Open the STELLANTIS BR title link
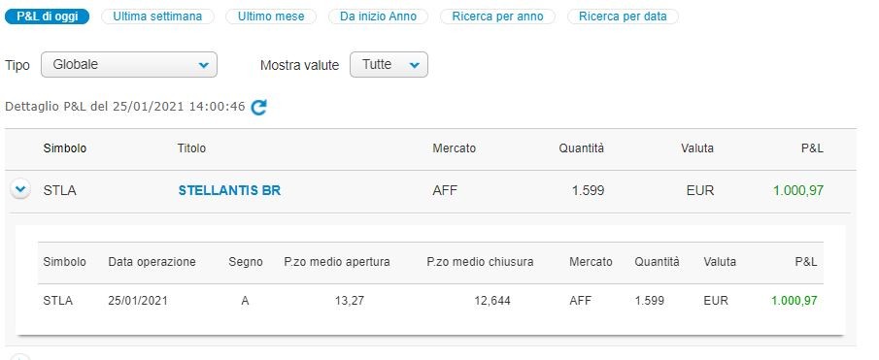The height and width of the screenshot is (360, 879). [229, 191]
